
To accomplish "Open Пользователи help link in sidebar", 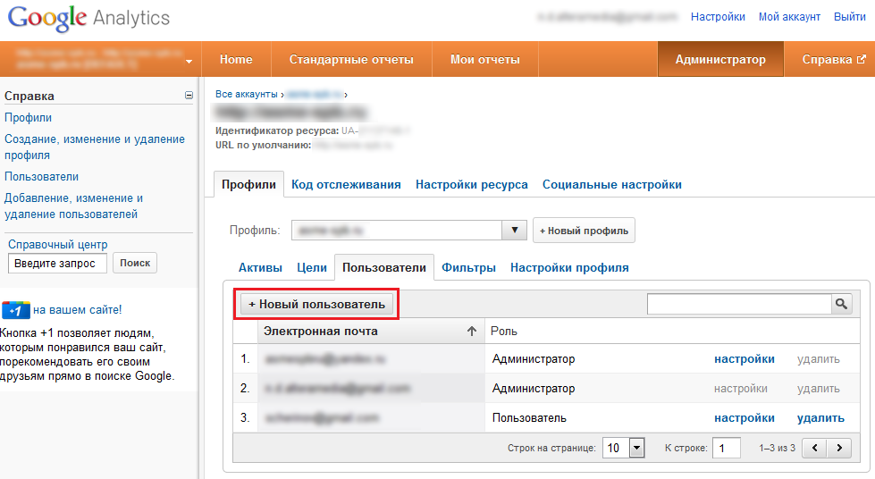I will (x=41, y=176).
